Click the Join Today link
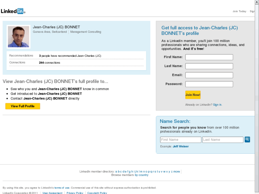The height and width of the screenshot is (194, 259). click(239, 11)
